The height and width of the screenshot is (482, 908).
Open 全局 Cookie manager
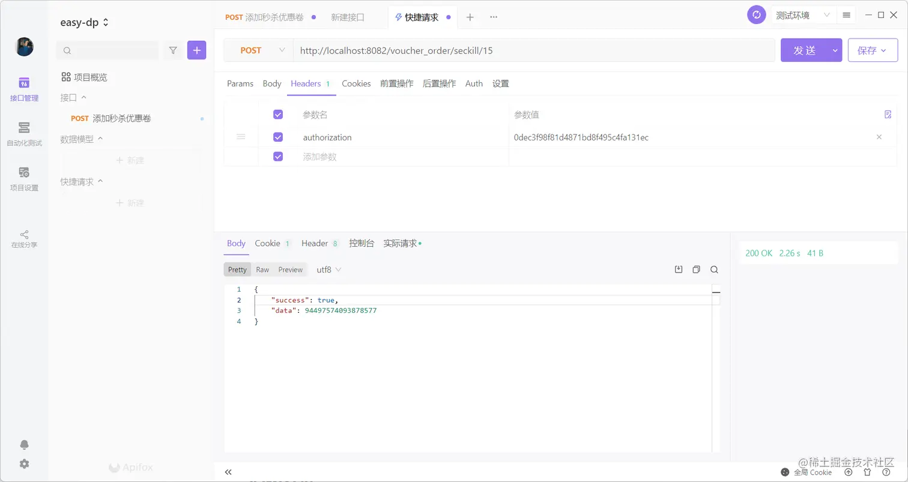pos(807,472)
